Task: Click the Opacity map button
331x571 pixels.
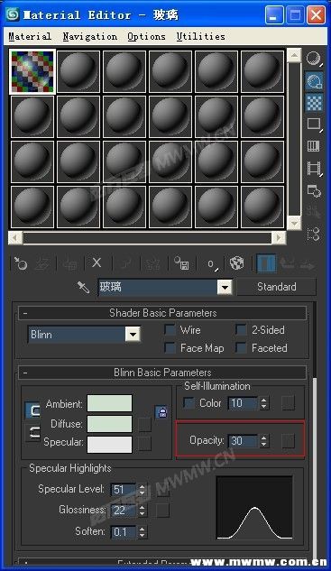Action: [289, 440]
